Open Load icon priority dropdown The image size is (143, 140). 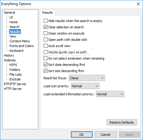coord(85,86)
